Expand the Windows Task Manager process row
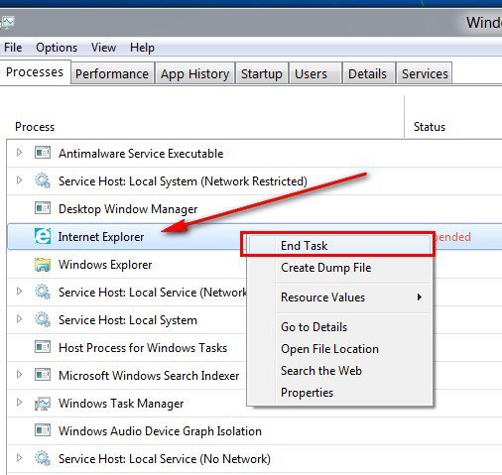502x475 pixels. [19, 403]
